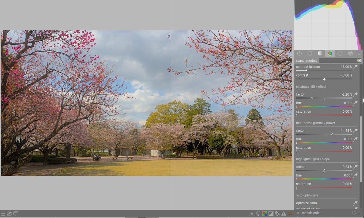Image resolution: width=364 pixels, height=218 pixels.
Task: Click the 14.45 % mid-tones factor value
Action: (x=346, y=131)
